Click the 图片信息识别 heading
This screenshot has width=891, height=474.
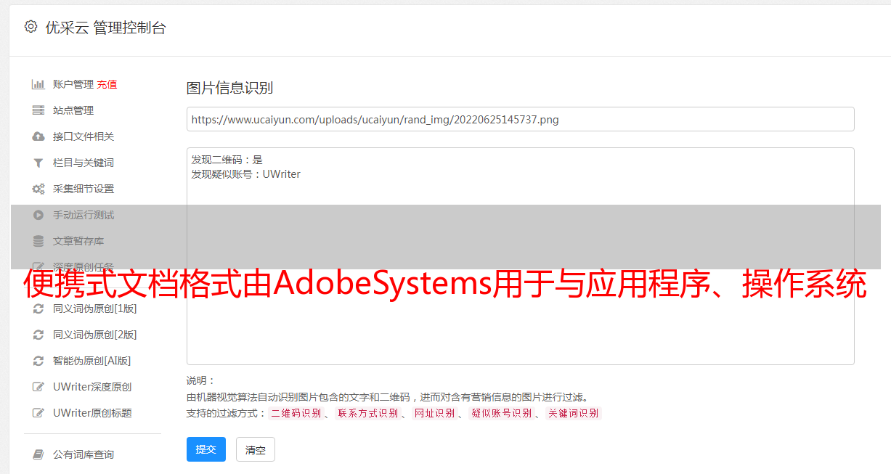pos(229,88)
